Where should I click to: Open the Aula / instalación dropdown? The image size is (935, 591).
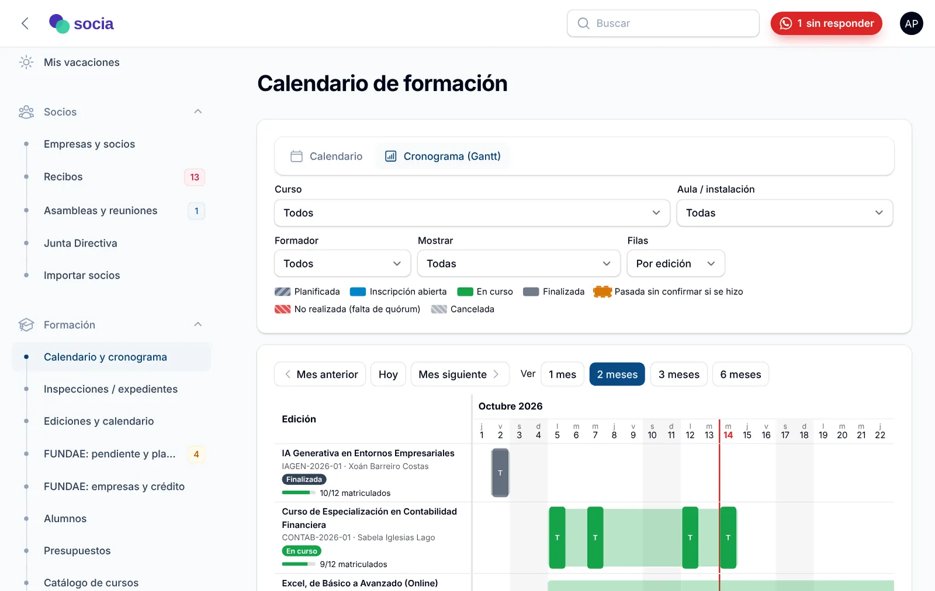pos(785,213)
